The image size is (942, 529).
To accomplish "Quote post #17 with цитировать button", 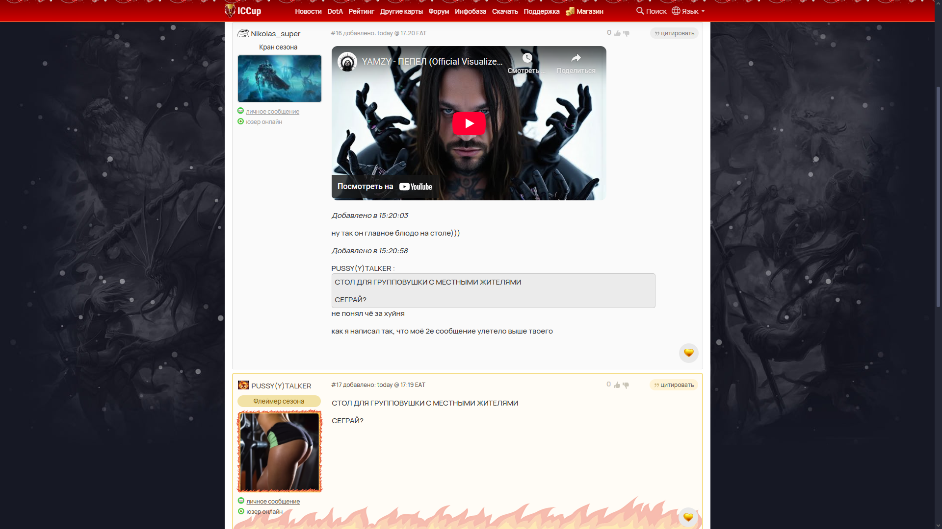I will click(x=674, y=385).
